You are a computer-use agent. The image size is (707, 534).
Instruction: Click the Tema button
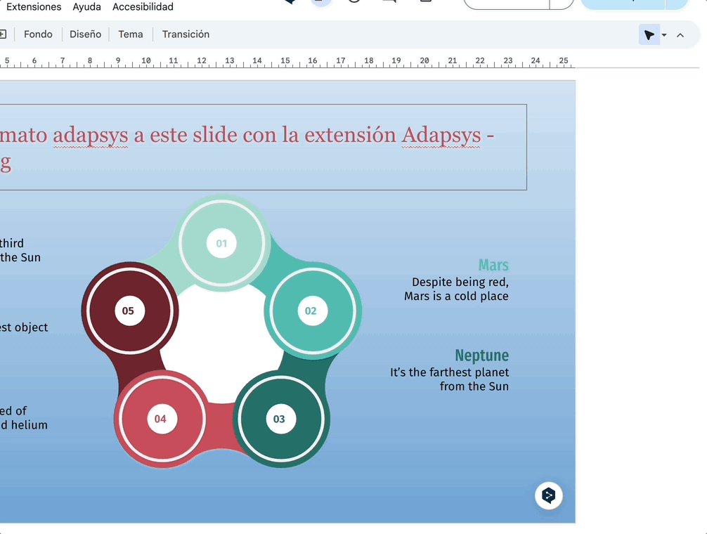coord(130,34)
